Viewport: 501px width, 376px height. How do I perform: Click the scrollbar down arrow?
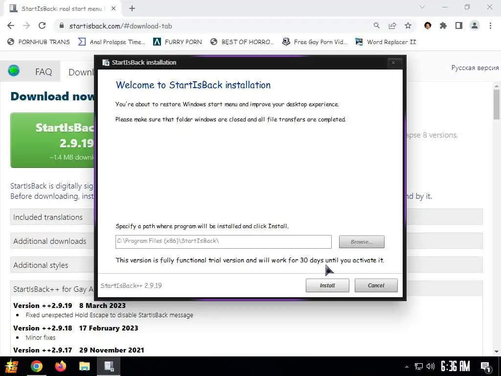pos(497,352)
